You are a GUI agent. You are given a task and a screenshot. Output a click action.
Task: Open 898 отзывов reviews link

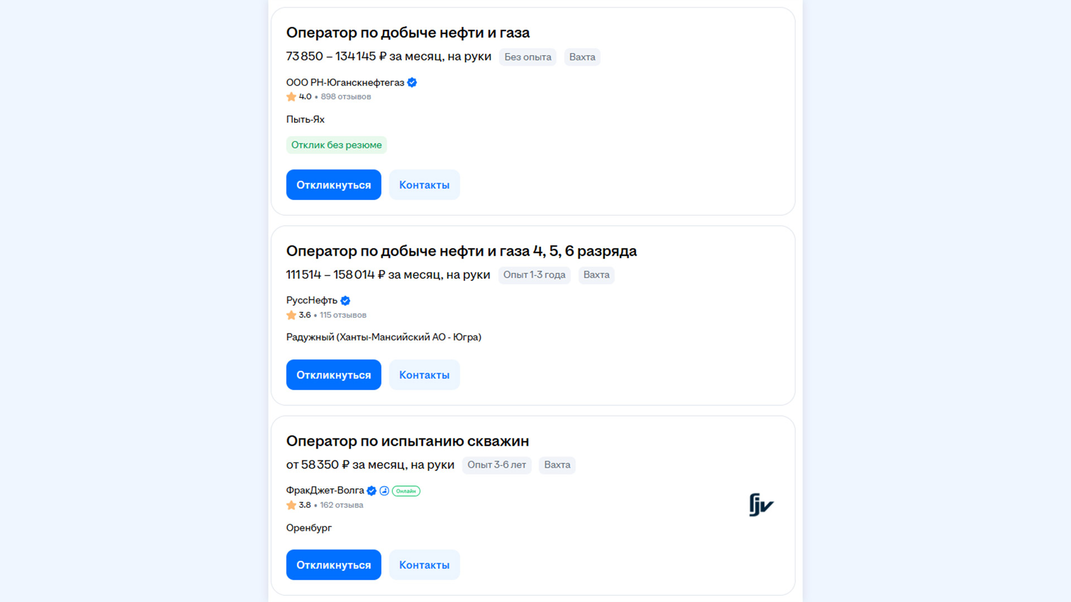tap(346, 97)
